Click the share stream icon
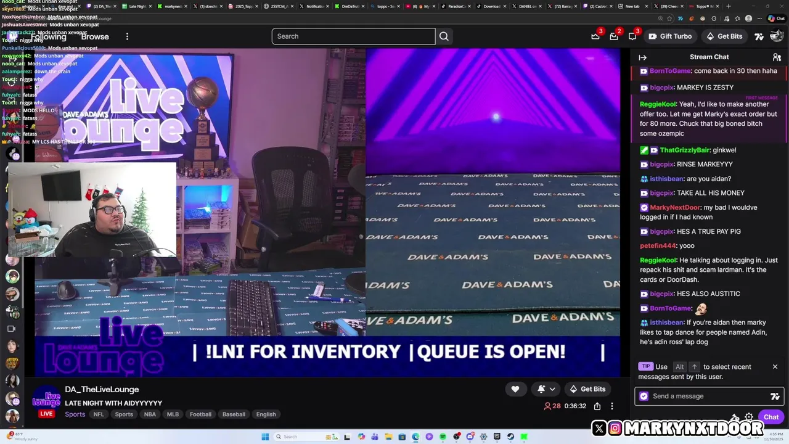Viewport: 789px width, 444px height. [597, 406]
